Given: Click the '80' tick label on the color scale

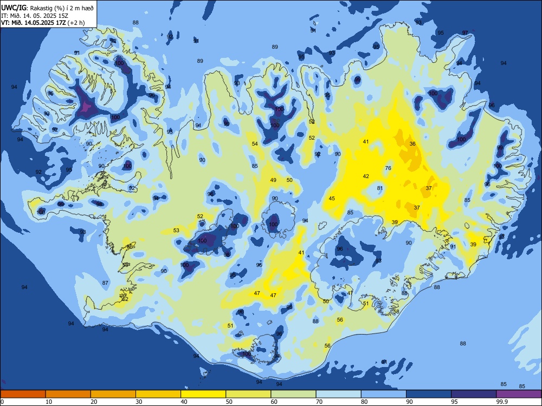Looking at the screenshot, I should pyautogui.click(x=364, y=402).
